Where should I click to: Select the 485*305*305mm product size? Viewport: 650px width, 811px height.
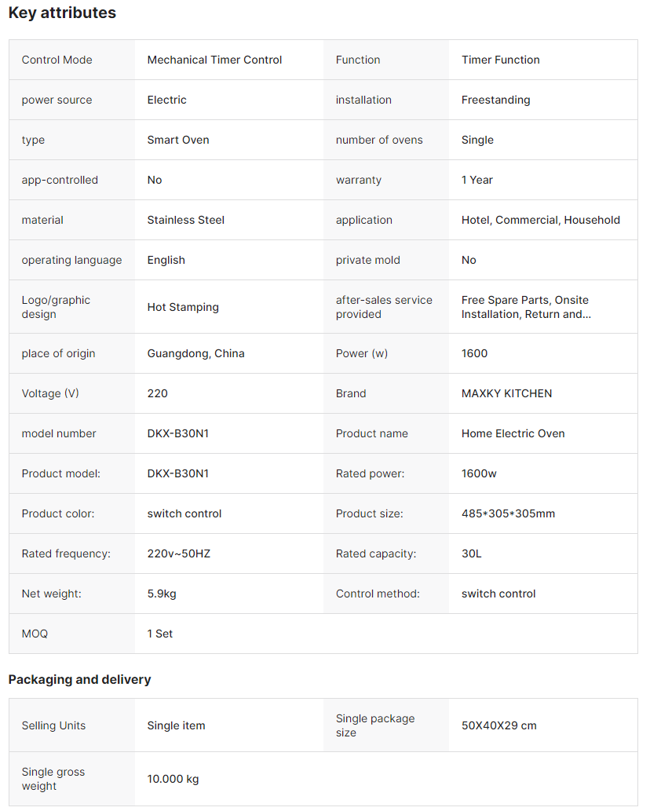[508, 513]
